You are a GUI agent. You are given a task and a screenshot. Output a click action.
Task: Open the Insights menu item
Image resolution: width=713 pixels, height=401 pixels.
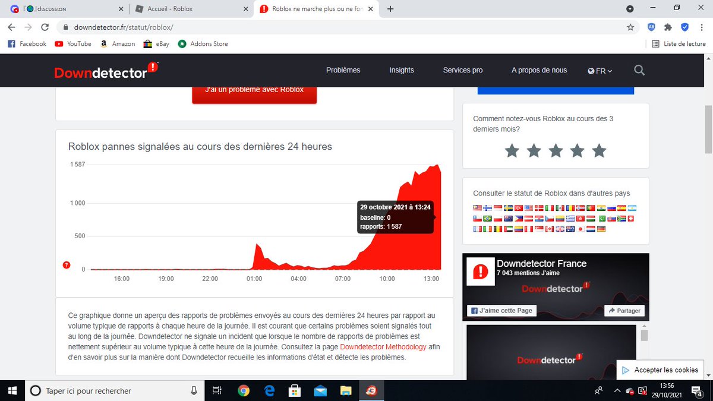[402, 70]
